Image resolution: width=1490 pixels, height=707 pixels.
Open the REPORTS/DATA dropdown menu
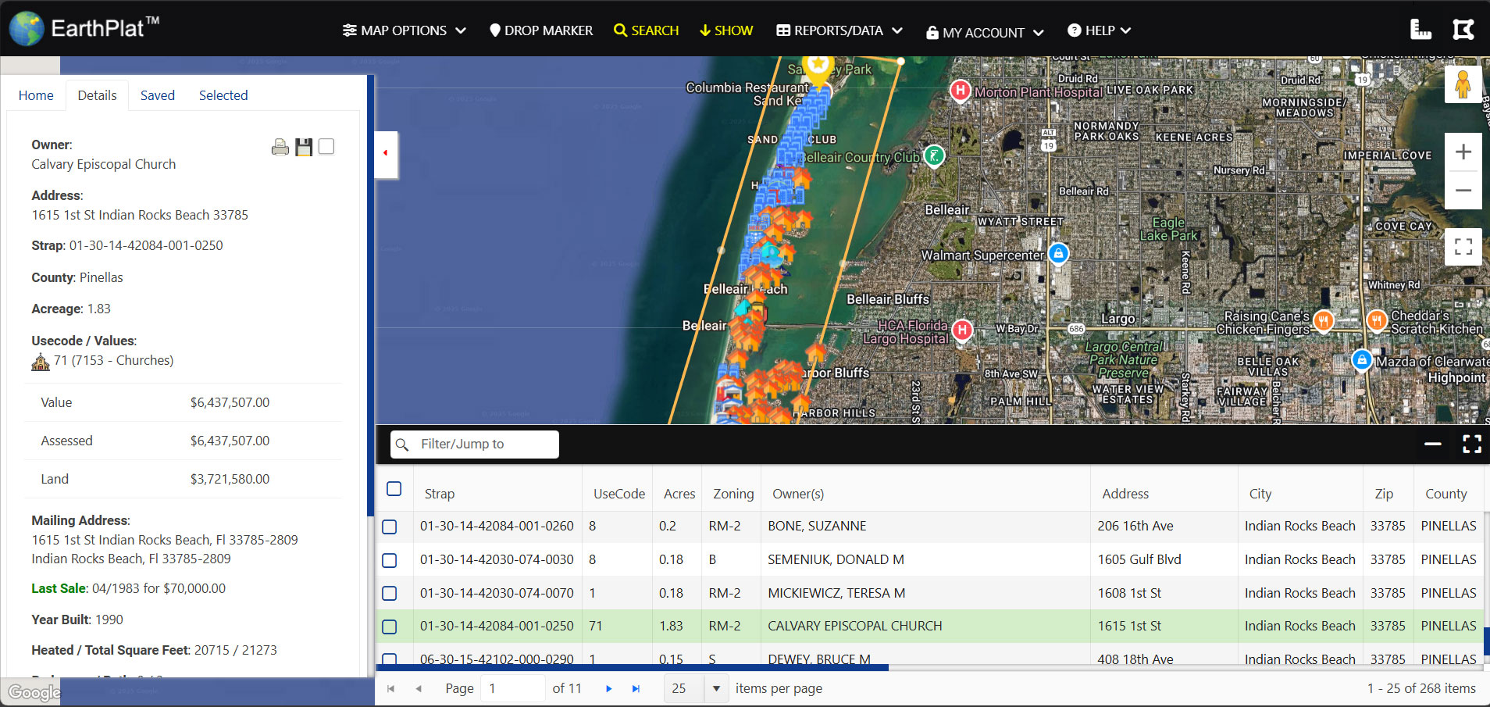click(x=839, y=30)
